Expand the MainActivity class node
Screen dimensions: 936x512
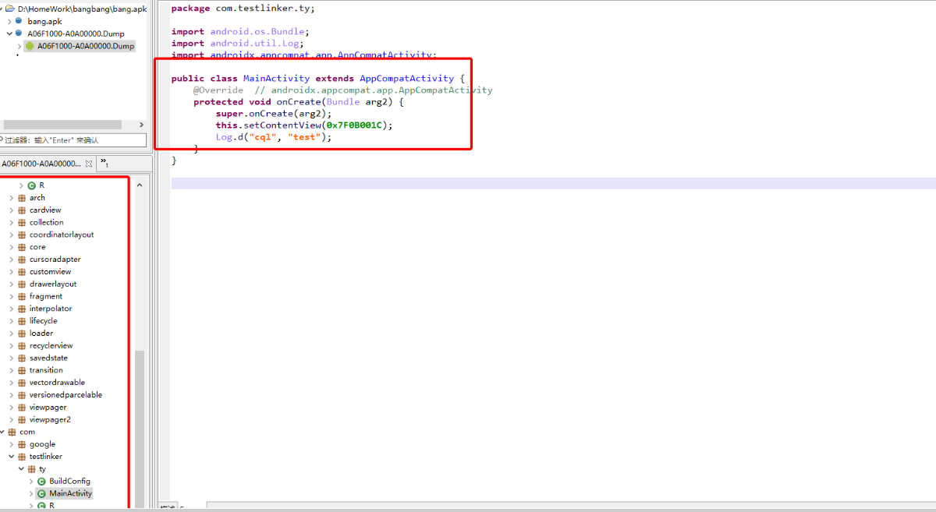31,493
